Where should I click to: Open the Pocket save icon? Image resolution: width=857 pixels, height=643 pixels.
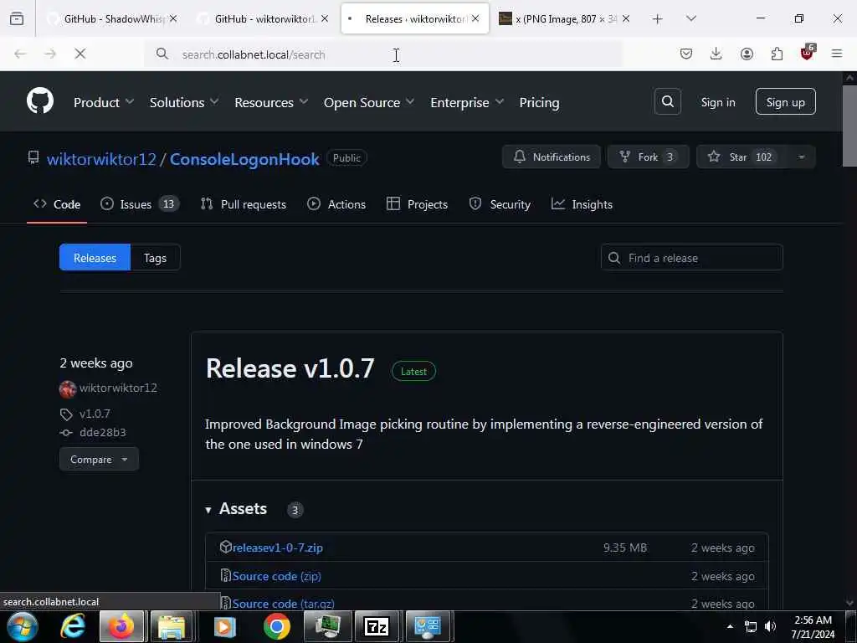[686, 54]
